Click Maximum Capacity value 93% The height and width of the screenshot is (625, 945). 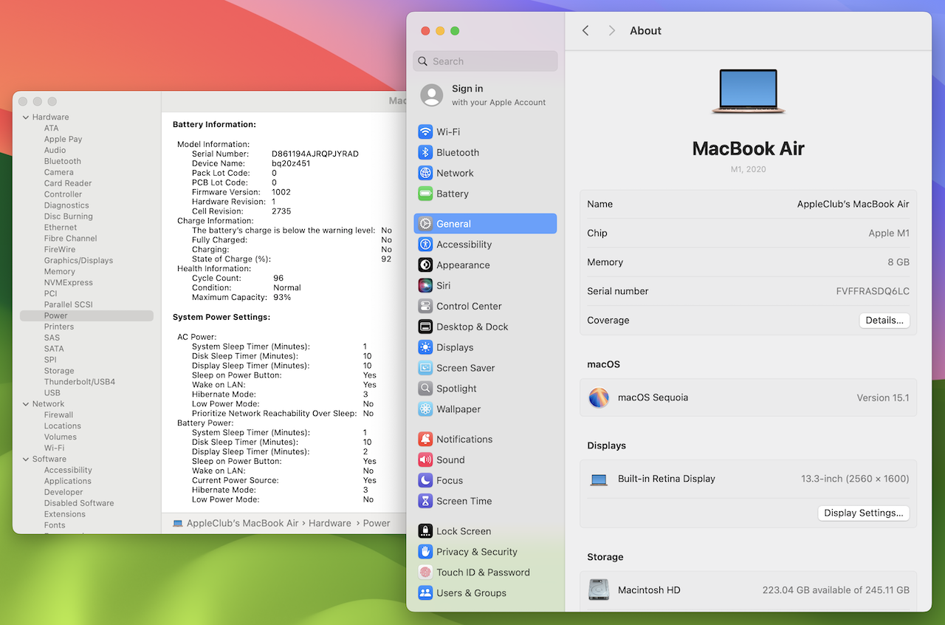pos(282,298)
